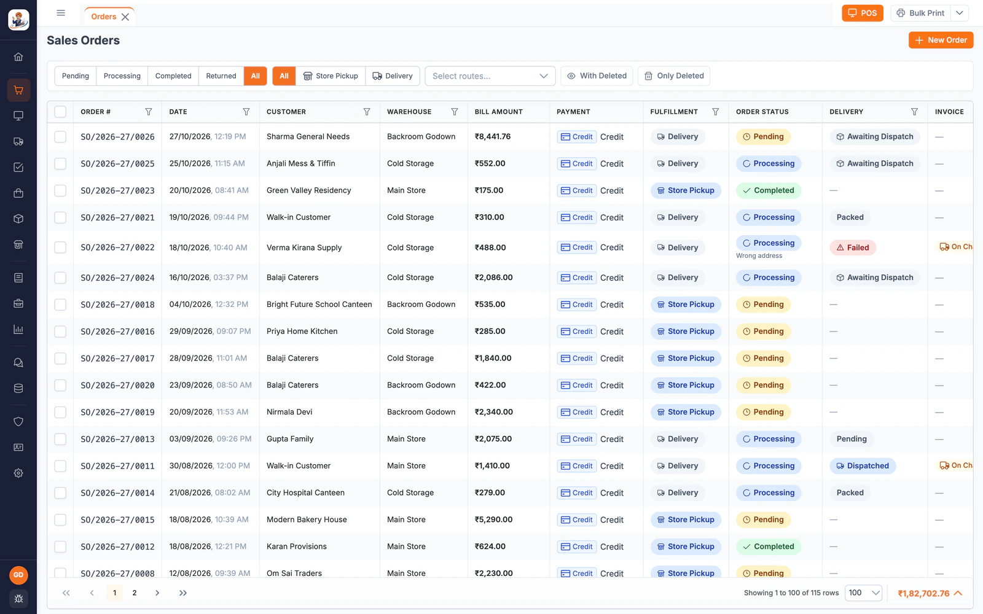Viewport: 983px width, 614px height.
Task: Close the Orders tab
Action: point(125,17)
